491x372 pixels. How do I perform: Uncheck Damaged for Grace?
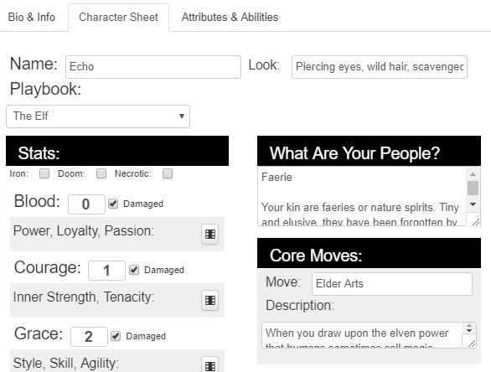[x=116, y=336]
